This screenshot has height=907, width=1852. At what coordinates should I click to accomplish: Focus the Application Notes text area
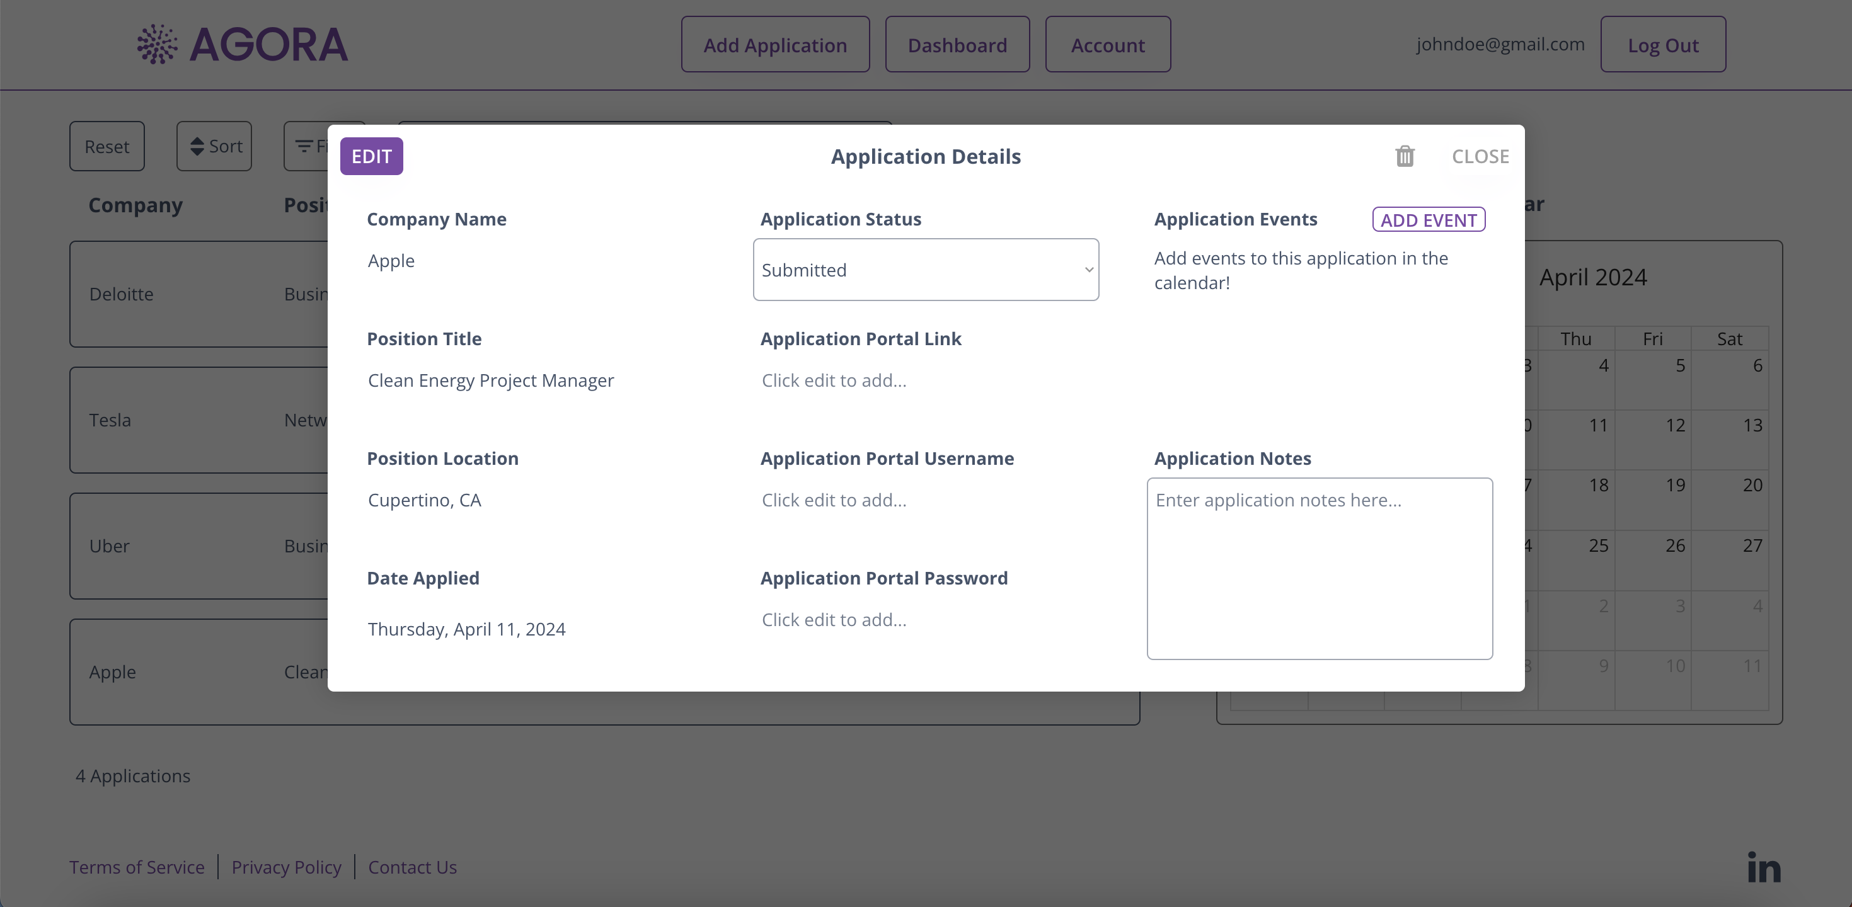click(1320, 569)
